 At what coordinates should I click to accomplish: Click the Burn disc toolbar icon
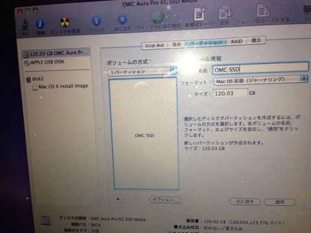65,22
